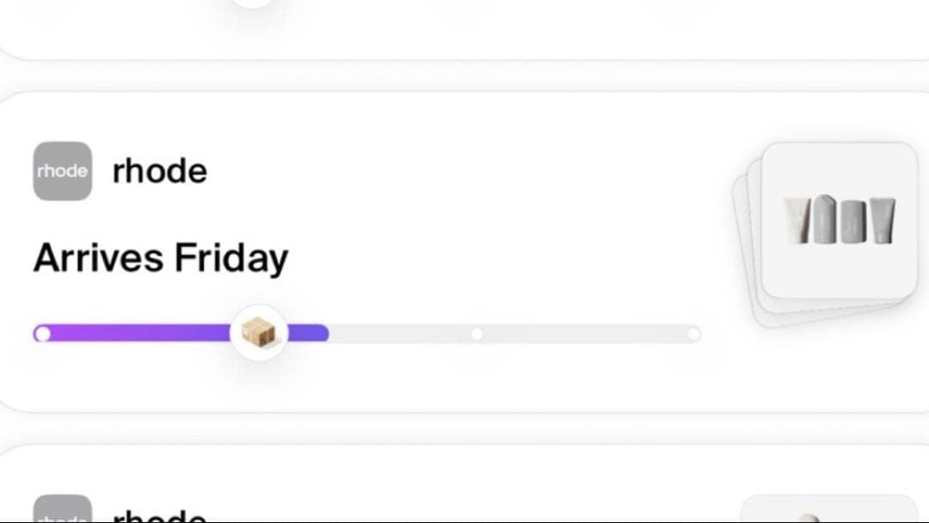Click the filled bar tip right of package
This screenshot has height=523, width=929.
pyautogui.click(x=309, y=334)
